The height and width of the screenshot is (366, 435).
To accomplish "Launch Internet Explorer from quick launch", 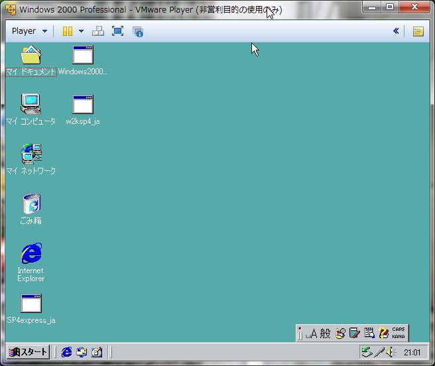I will click(x=66, y=352).
